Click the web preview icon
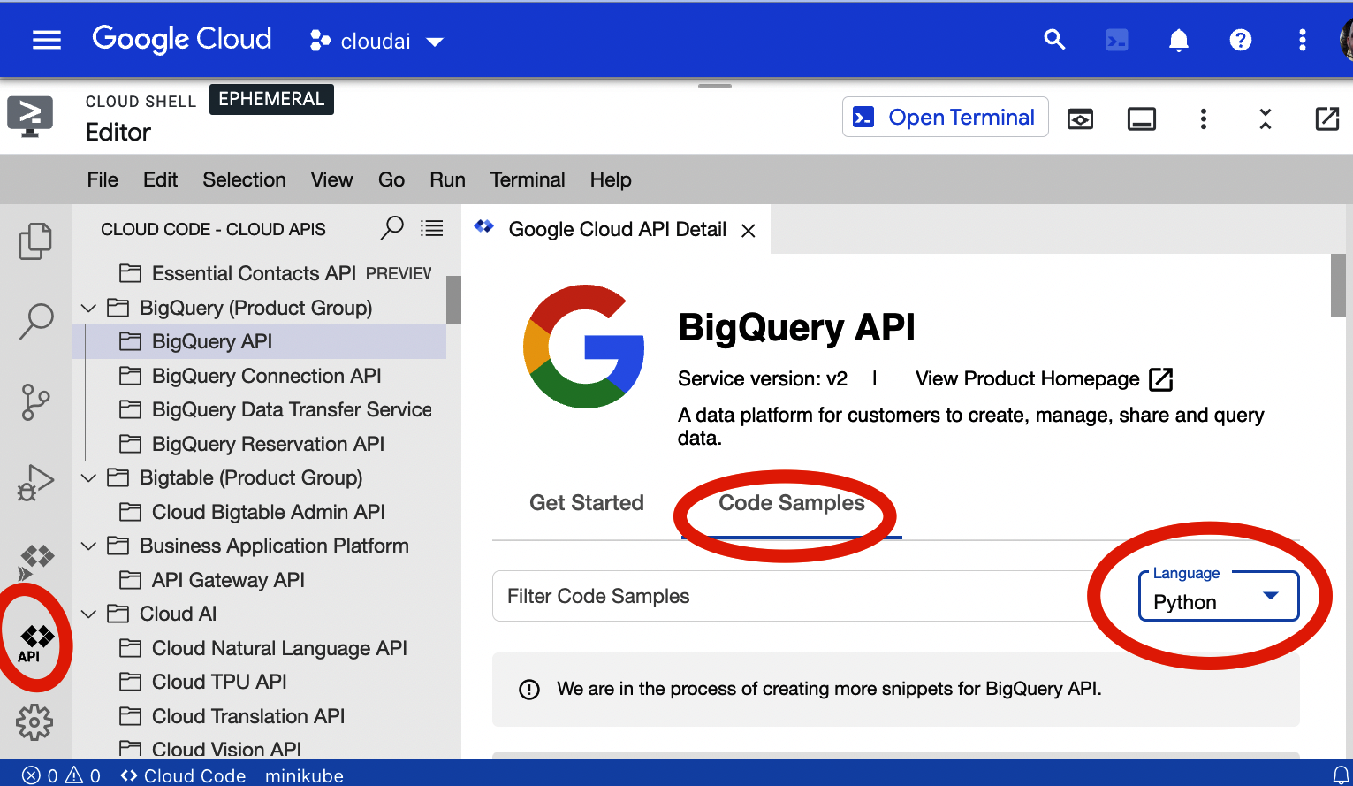 pos(1080,118)
